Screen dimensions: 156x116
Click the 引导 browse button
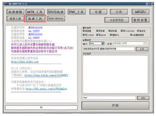click(x=142, y=49)
